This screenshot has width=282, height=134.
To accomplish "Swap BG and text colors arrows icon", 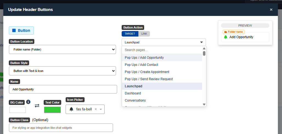I will (x=37, y=106).
